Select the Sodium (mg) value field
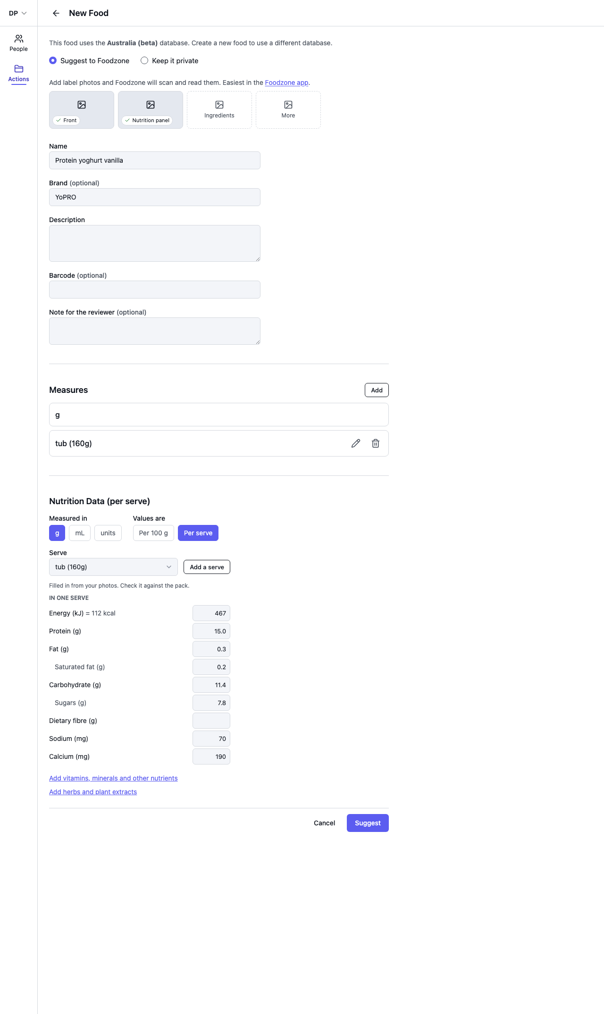Screen dimensions: 604x1014 pyautogui.click(x=211, y=739)
